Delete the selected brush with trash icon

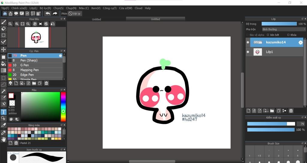pos(46,83)
